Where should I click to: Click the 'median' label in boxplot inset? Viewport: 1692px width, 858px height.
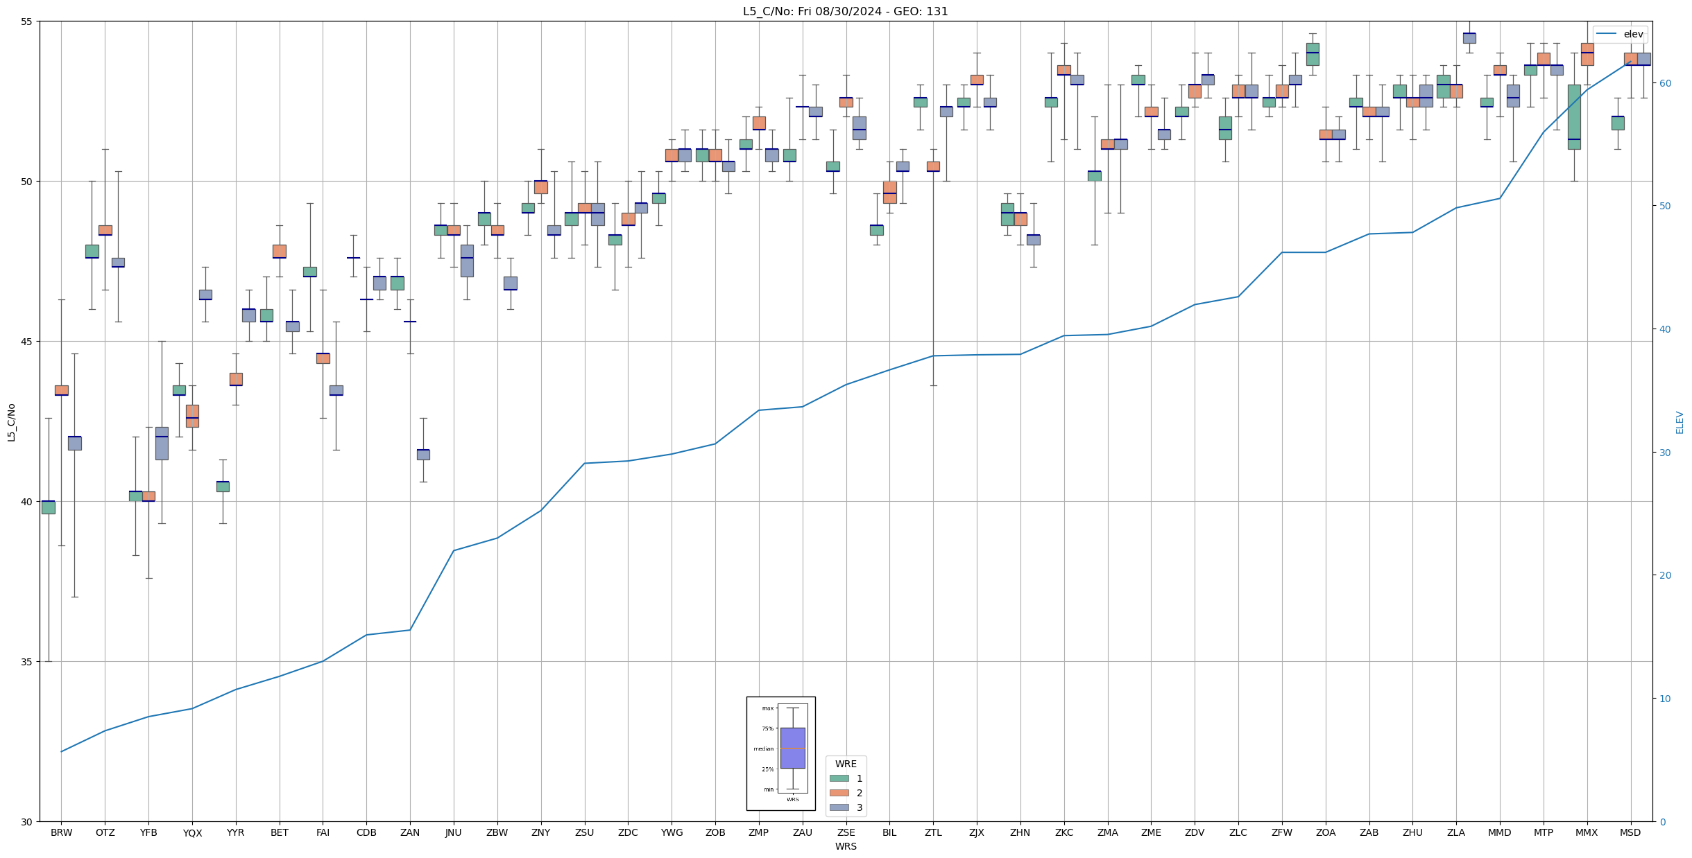point(763,748)
